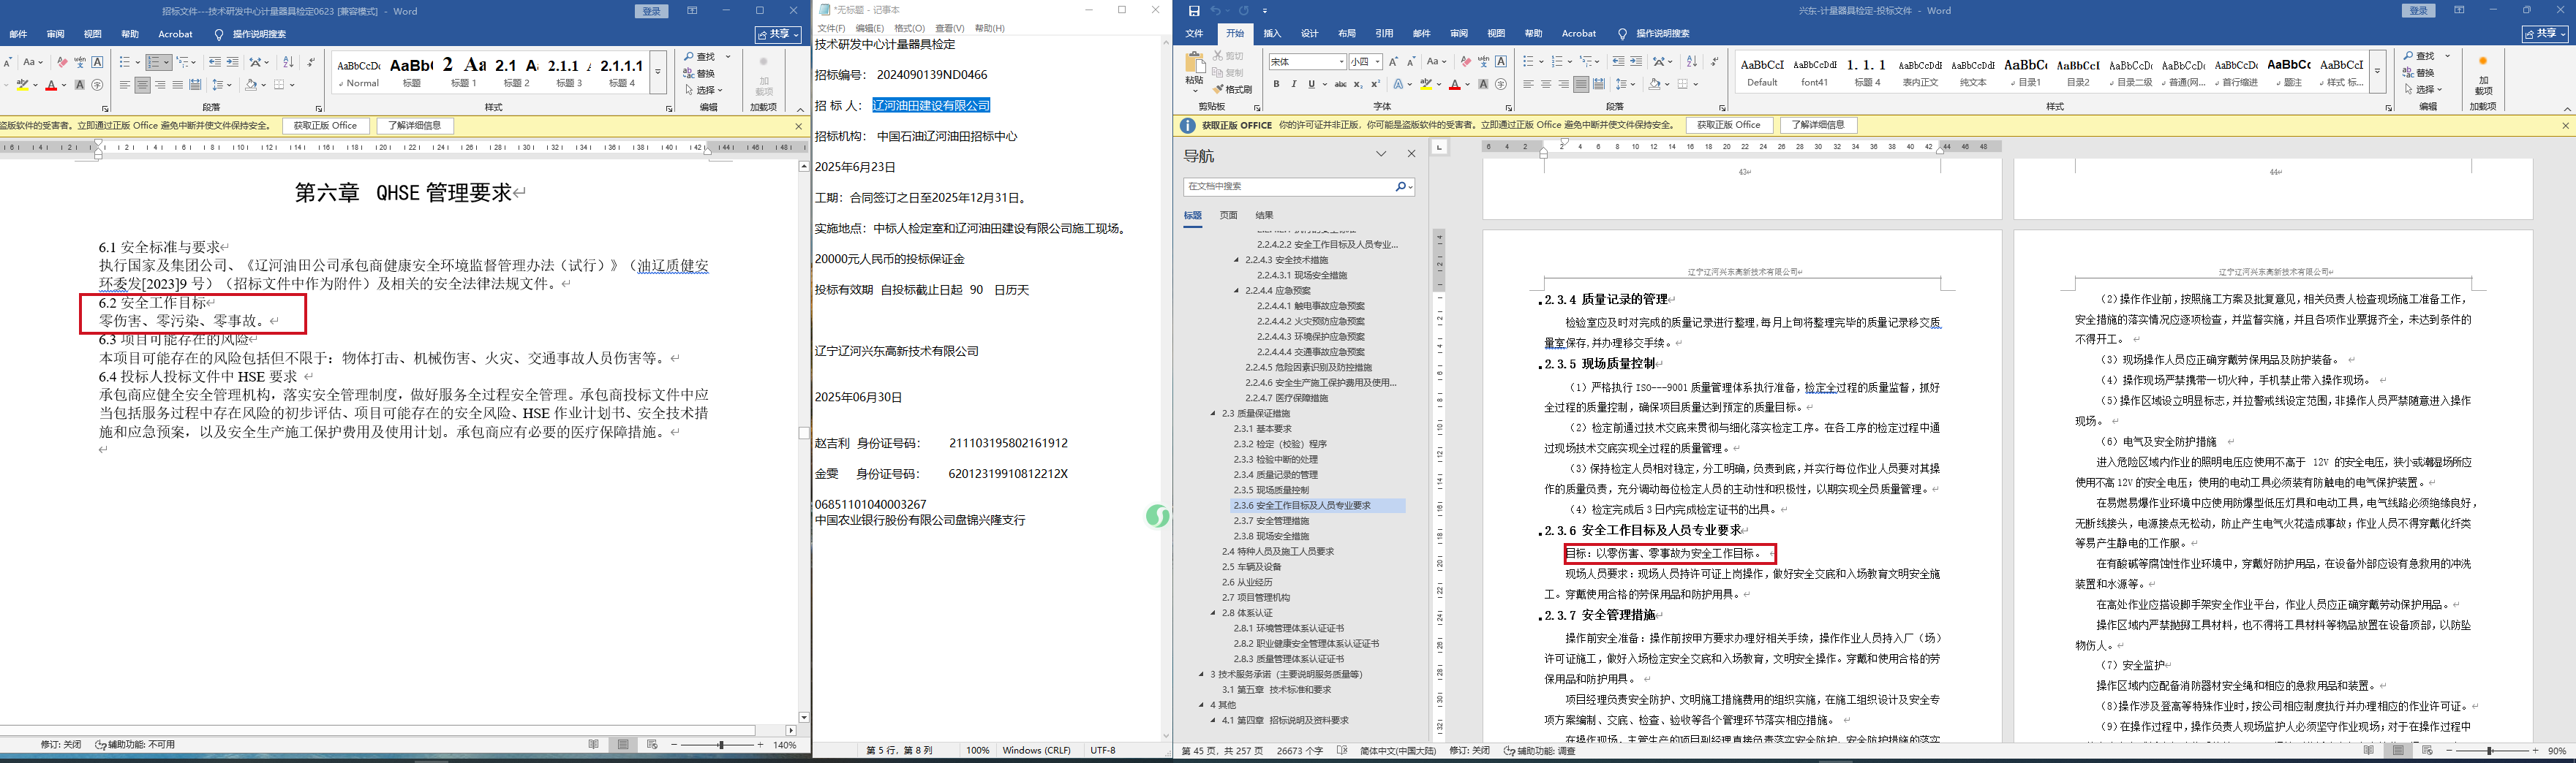
Task: Click the 登录 button in left Word window
Action: pos(652,11)
